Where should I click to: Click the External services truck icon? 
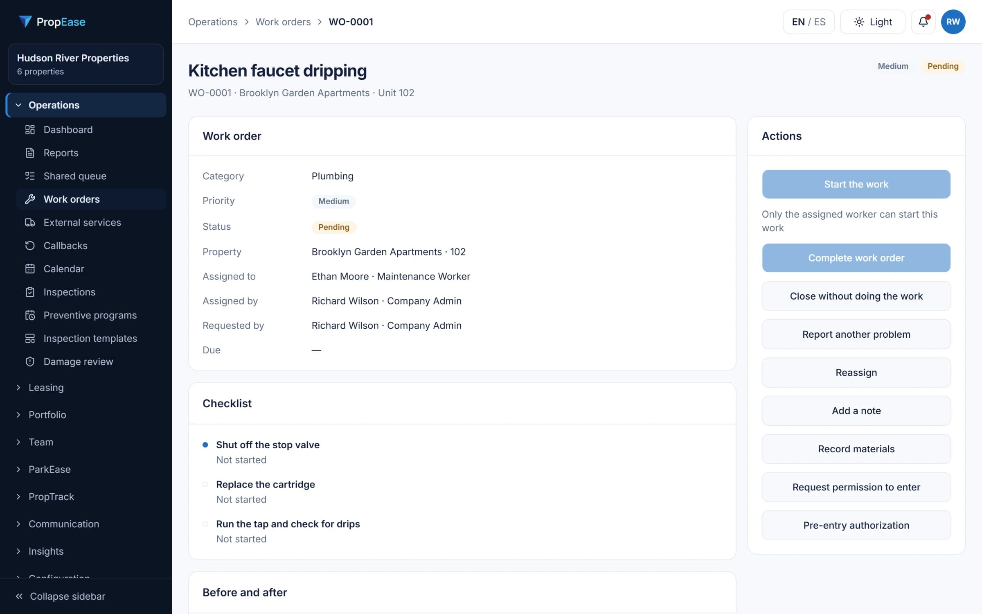pos(30,222)
